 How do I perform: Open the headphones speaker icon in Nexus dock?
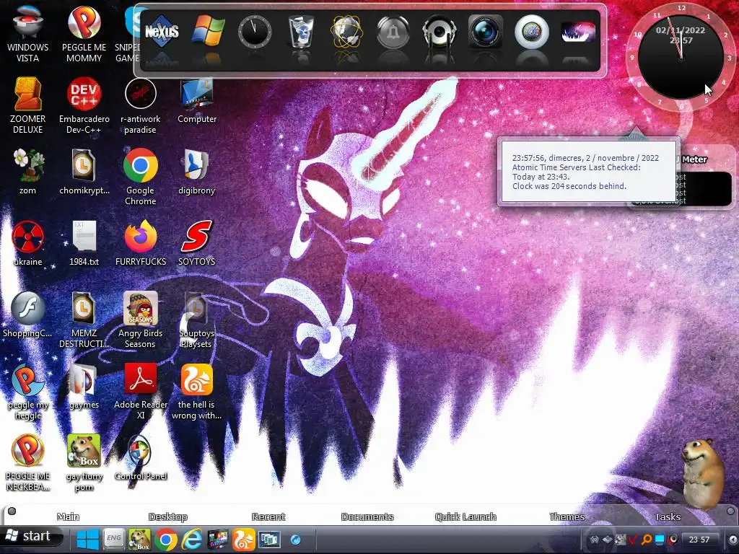click(x=439, y=31)
